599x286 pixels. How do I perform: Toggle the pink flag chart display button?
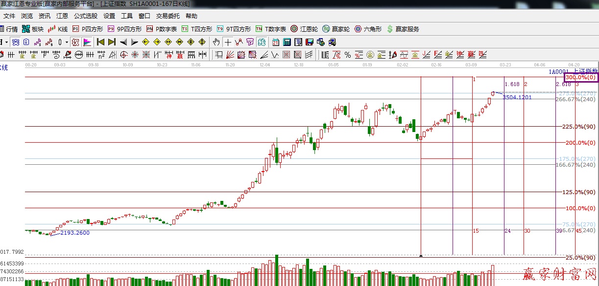(88, 42)
